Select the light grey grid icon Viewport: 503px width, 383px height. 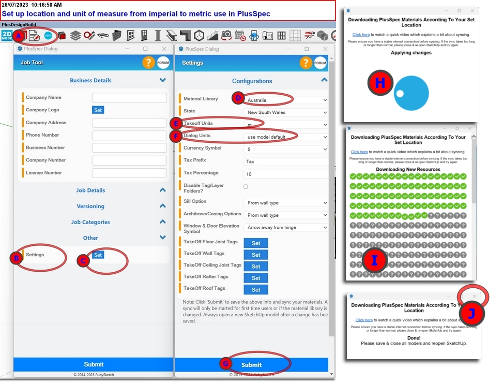(x=295, y=36)
